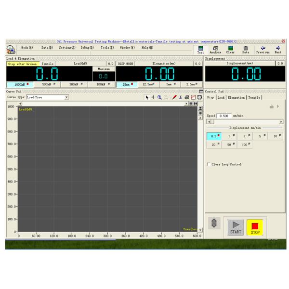This screenshot has height=289, width=289.
Task: Click the speed slider right arrow
Action: click(281, 122)
